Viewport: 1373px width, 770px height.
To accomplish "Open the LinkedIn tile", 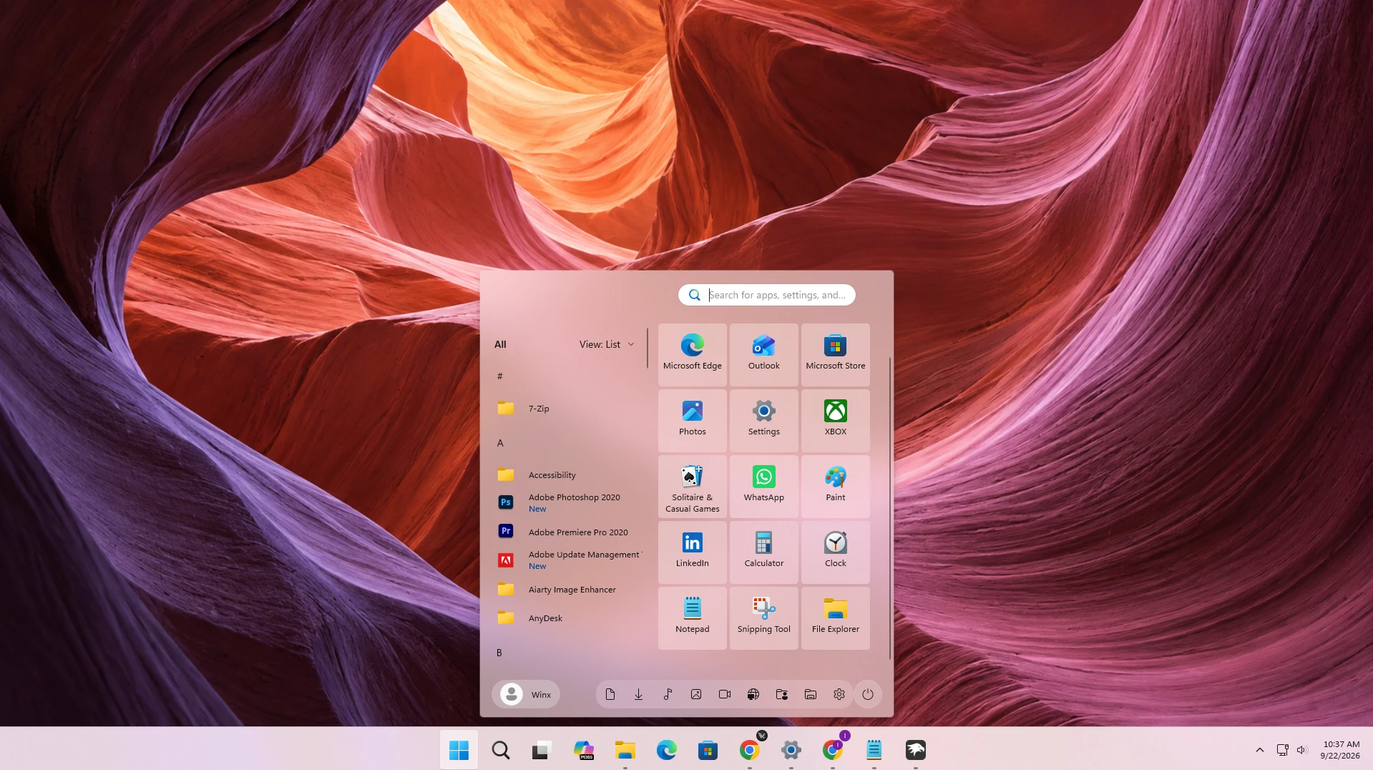I will click(692, 552).
